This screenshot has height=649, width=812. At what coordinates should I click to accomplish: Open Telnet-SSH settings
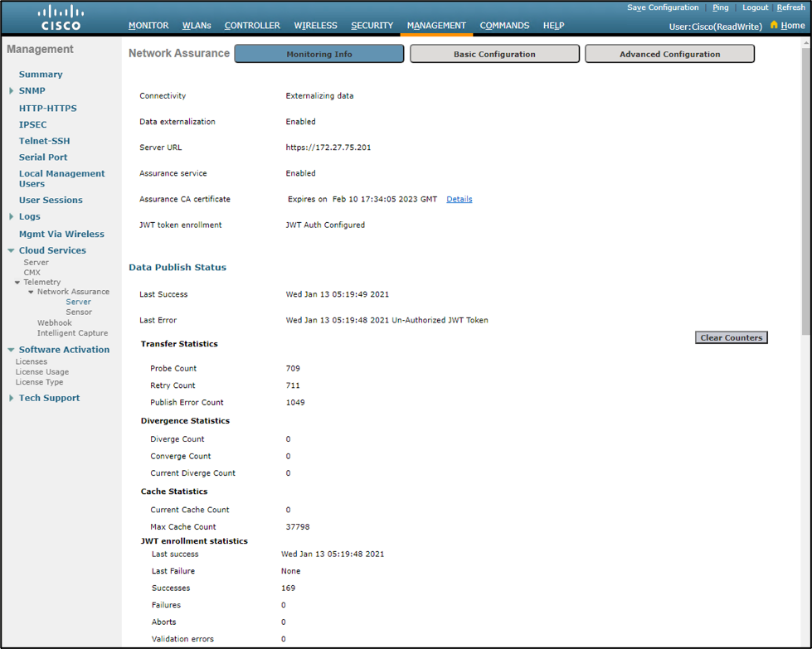[x=44, y=140]
